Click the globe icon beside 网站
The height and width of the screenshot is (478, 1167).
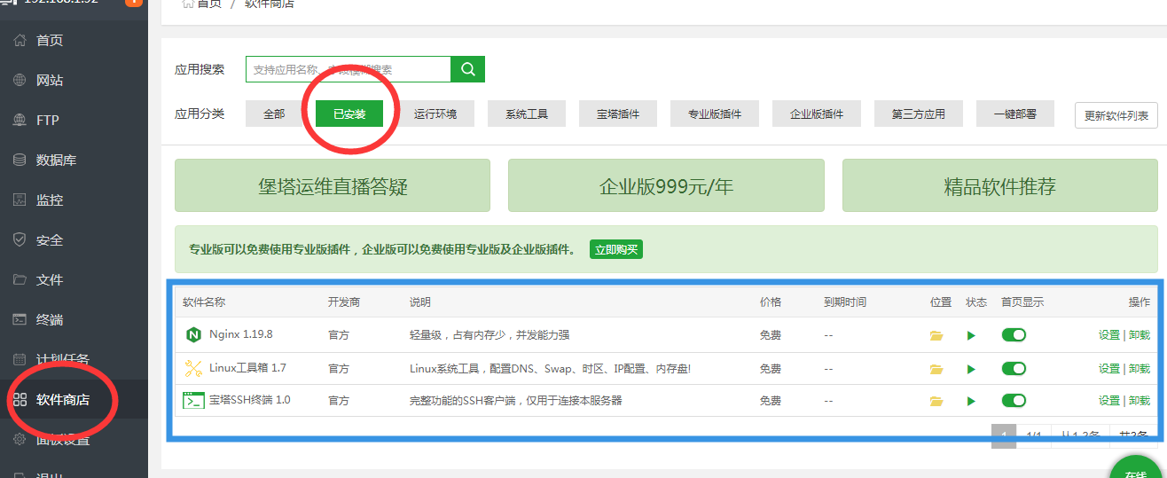20,80
